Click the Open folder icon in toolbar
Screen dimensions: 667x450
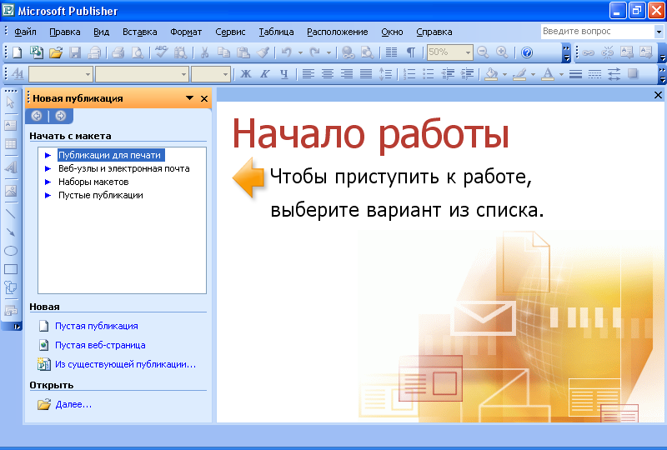point(56,52)
